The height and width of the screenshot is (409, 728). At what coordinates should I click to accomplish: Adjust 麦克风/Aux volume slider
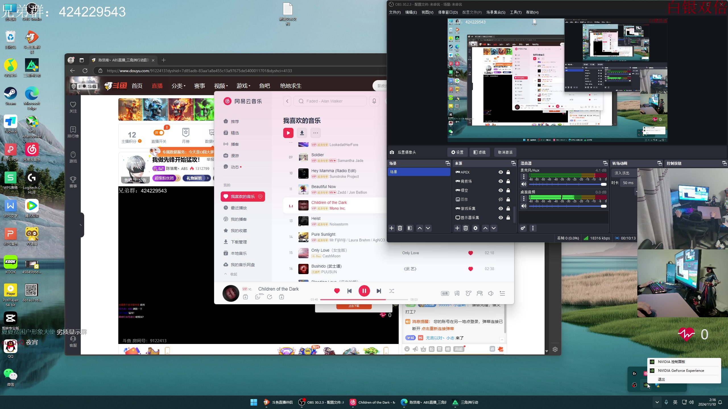coord(568,184)
